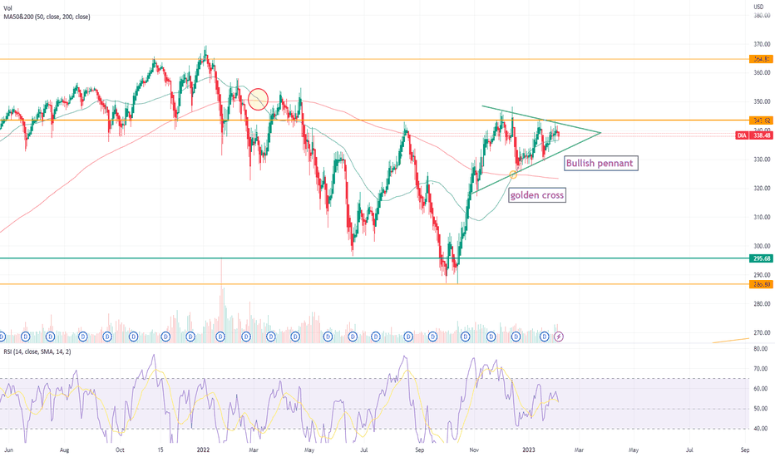Click the USD currency label
This screenshot has height=457, width=775.
[x=758, y=7]
